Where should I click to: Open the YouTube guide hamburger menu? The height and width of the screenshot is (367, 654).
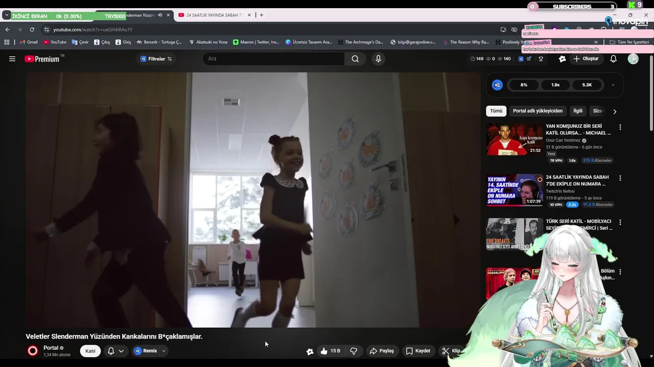point(12,59)
